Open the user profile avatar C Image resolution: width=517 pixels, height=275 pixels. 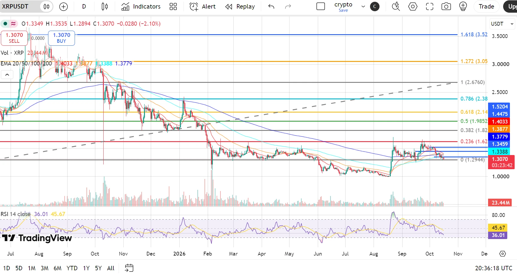[375, 6]
